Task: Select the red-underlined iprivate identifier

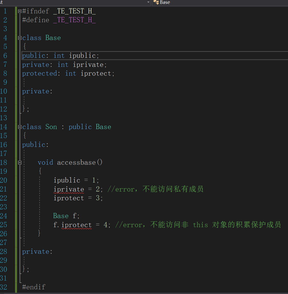Action: click(69, 189)
